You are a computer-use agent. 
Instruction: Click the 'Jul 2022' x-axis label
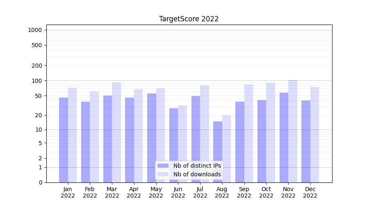(x=200, y=192)
